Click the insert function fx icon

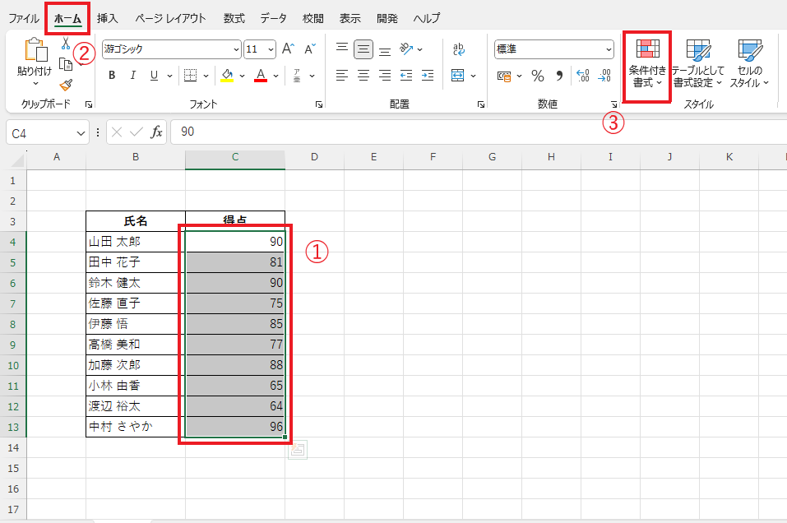[156, 132]
